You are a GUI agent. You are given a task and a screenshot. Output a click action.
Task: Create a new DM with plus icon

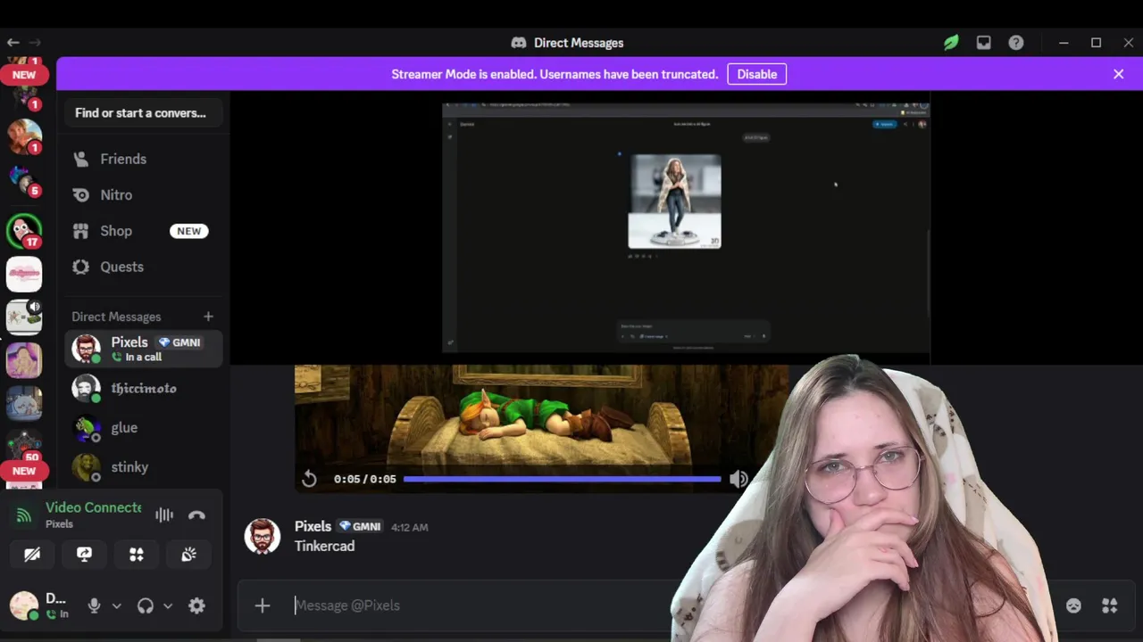click(x=208, y=317)
